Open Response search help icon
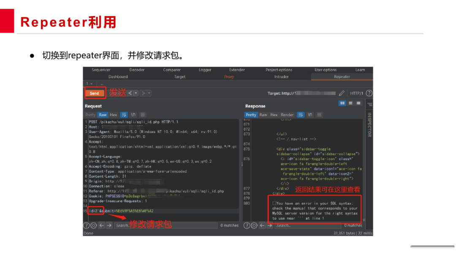Image resolution: width=456 pixels, height=257 pixels. (x=247, y=225)
